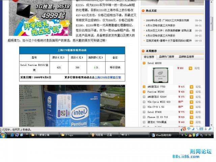Click the cart icon for VIA Cyrix MIII 433
The width and height of the screenshot is (216, 162).
click(191, 102)
